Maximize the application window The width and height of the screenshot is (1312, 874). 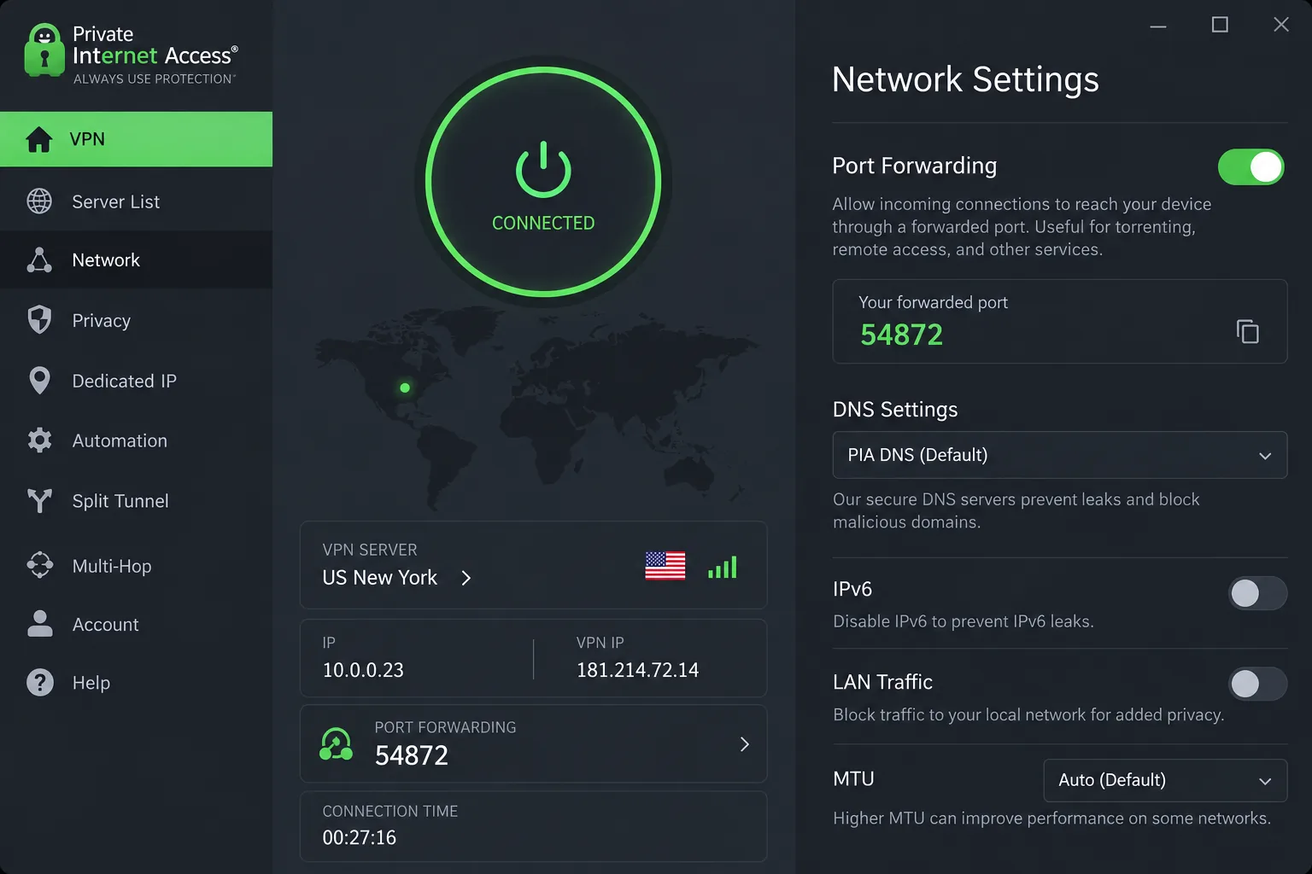1220,25
